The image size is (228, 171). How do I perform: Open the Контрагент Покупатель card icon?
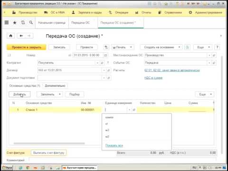[102, 63]
